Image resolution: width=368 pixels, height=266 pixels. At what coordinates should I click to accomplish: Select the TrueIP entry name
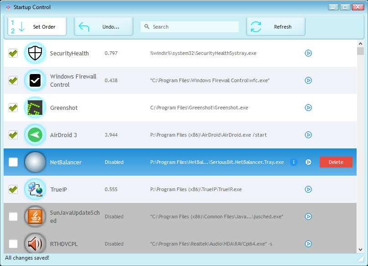(x=58, y=189)
